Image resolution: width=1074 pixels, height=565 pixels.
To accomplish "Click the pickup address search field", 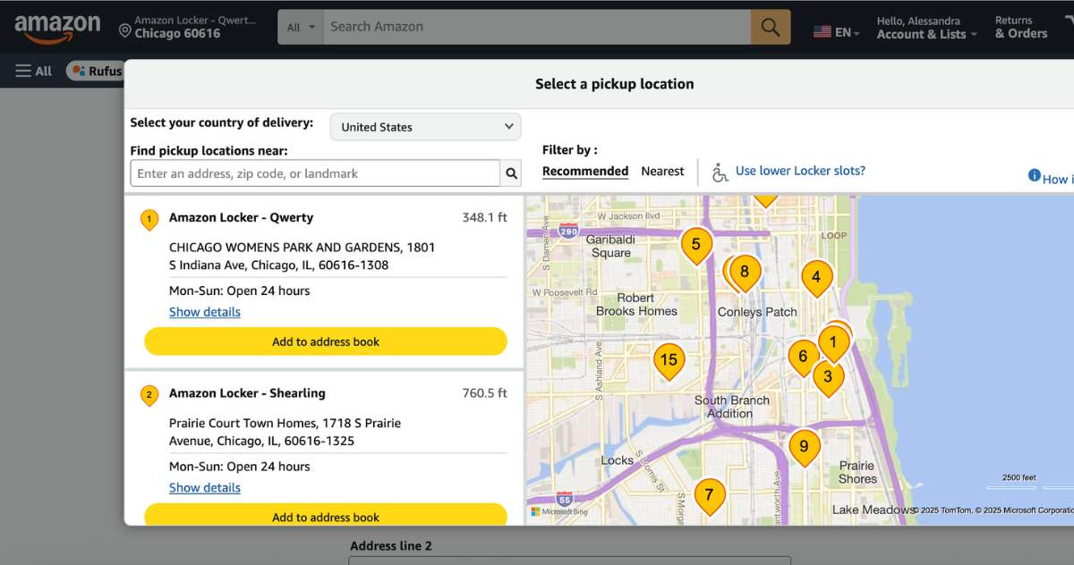I will (315, 173).
